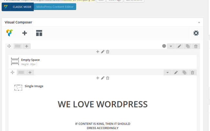Delete the outer row
210x131 pixels.
196,46
